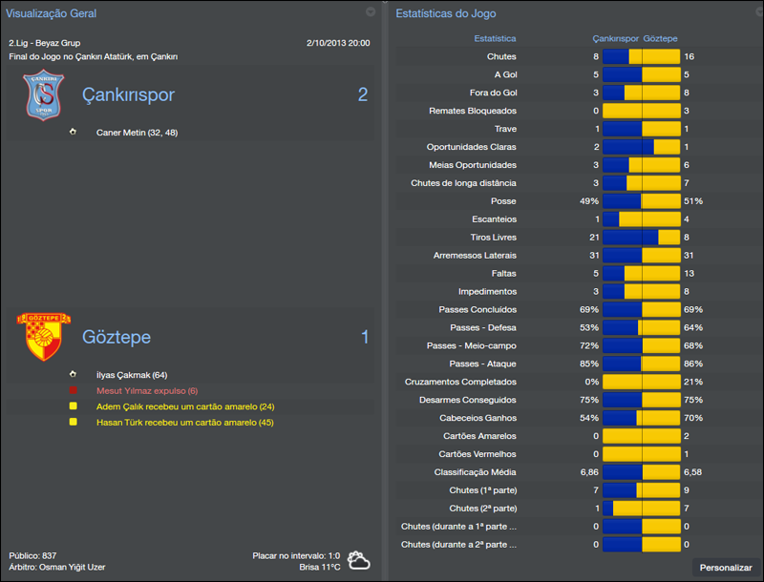764x582 pixels.
Task: Click the Göztepe stats column header
Action: tap(661, 39)
